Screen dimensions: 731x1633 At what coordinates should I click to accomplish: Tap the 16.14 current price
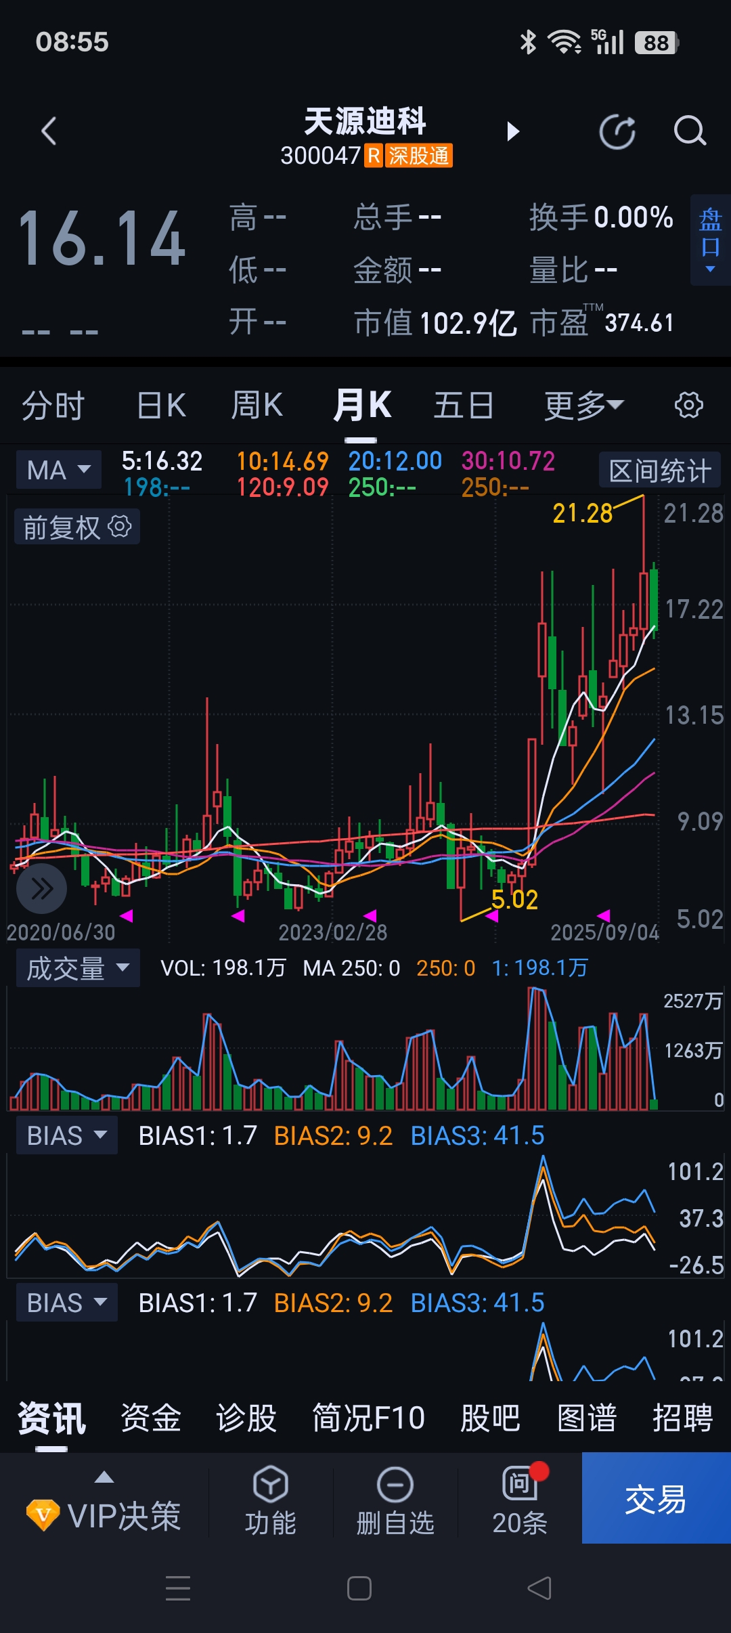pos(102,239)
